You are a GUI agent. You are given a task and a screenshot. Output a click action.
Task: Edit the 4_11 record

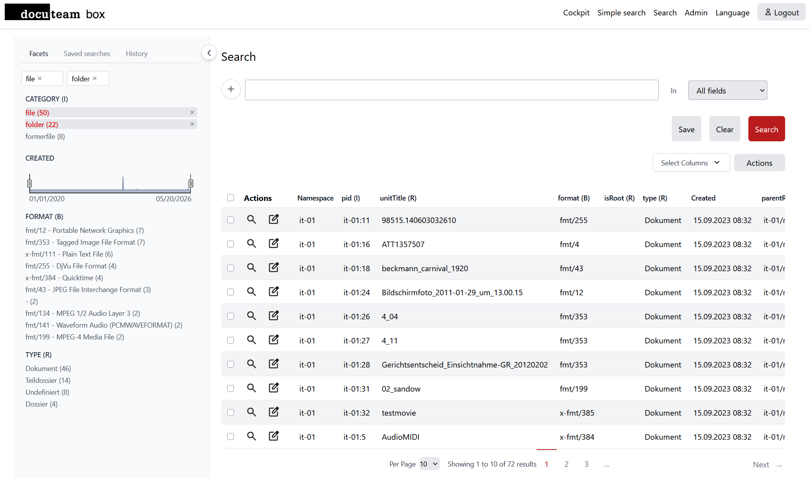click(x=274, y=339)
